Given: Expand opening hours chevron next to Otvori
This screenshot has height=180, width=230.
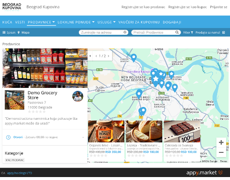Looking at the screenshot, I should pos(83,137).
